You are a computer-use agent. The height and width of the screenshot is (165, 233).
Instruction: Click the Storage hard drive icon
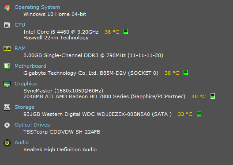7,107
